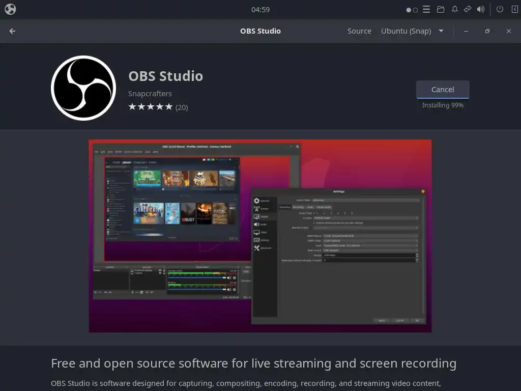Show notifications via the bell icon

click(x=454, y=9)
